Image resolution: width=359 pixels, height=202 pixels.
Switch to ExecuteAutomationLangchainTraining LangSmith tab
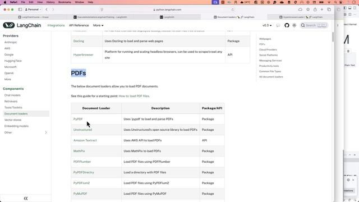[x=100, y=17]
